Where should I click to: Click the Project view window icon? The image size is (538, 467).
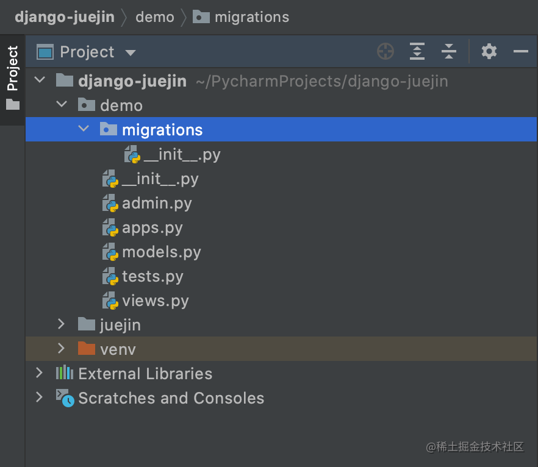[45, 52]
